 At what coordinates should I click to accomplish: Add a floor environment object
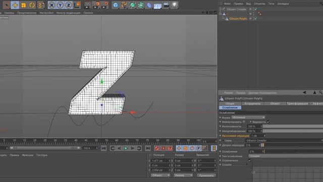point(157,6)
